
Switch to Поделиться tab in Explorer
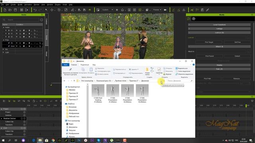84,65
